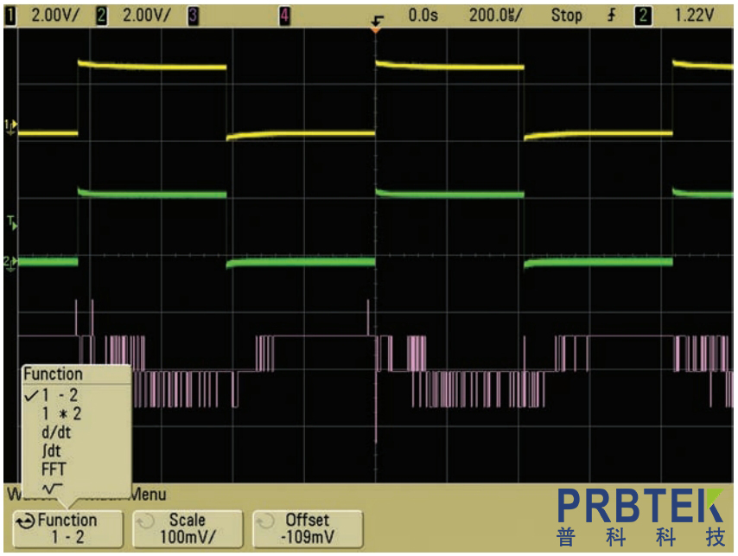Click the channel 3 indicator in status bar
This screenshot has width=738, height=556.
pos(194,15)
